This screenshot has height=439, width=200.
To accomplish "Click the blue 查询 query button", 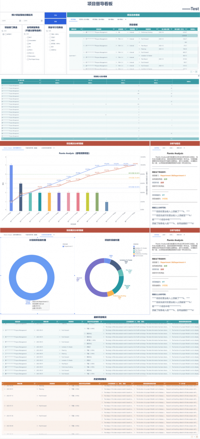I will (55, 15).
